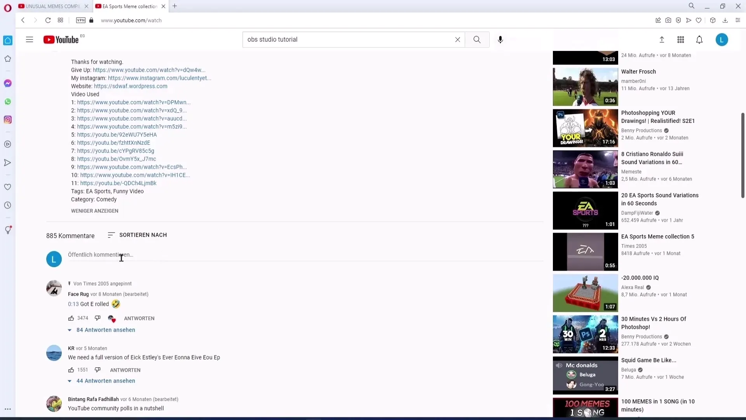
Task: Click the YouTube upload icon
Action: click(661, 40)
